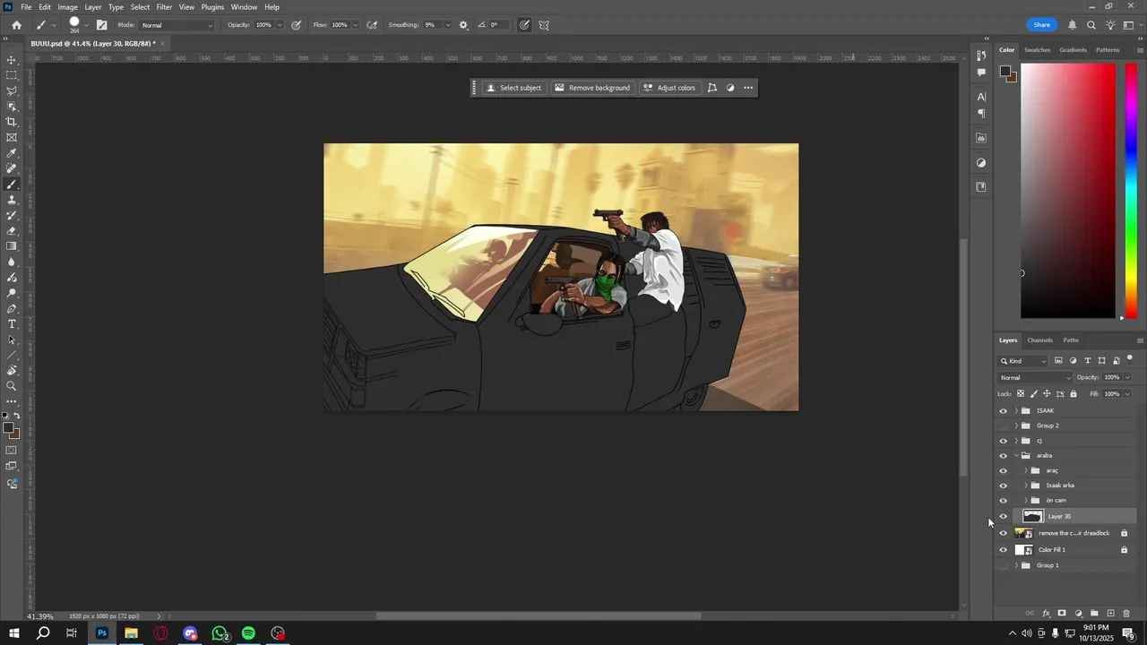Image resolution: width=1147 pixels, height=645 pixels.
Task: Open Spotify from the taskbar
Action: point(249,633)
